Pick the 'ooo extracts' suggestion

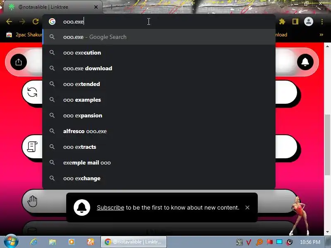tap(159, 147)
